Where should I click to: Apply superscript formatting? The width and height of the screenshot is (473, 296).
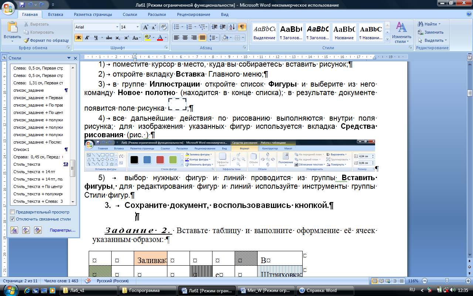point(126,38)
